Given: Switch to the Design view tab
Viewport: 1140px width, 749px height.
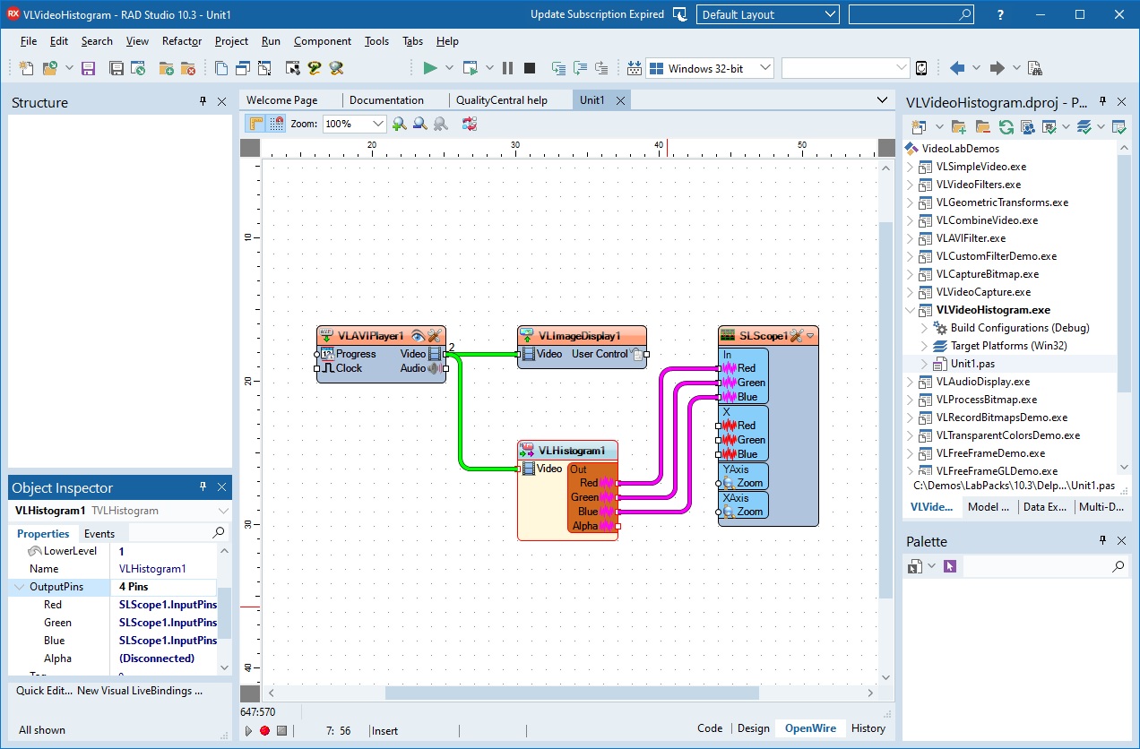Looking at the screenshot, I should click(x=753, y=728).
